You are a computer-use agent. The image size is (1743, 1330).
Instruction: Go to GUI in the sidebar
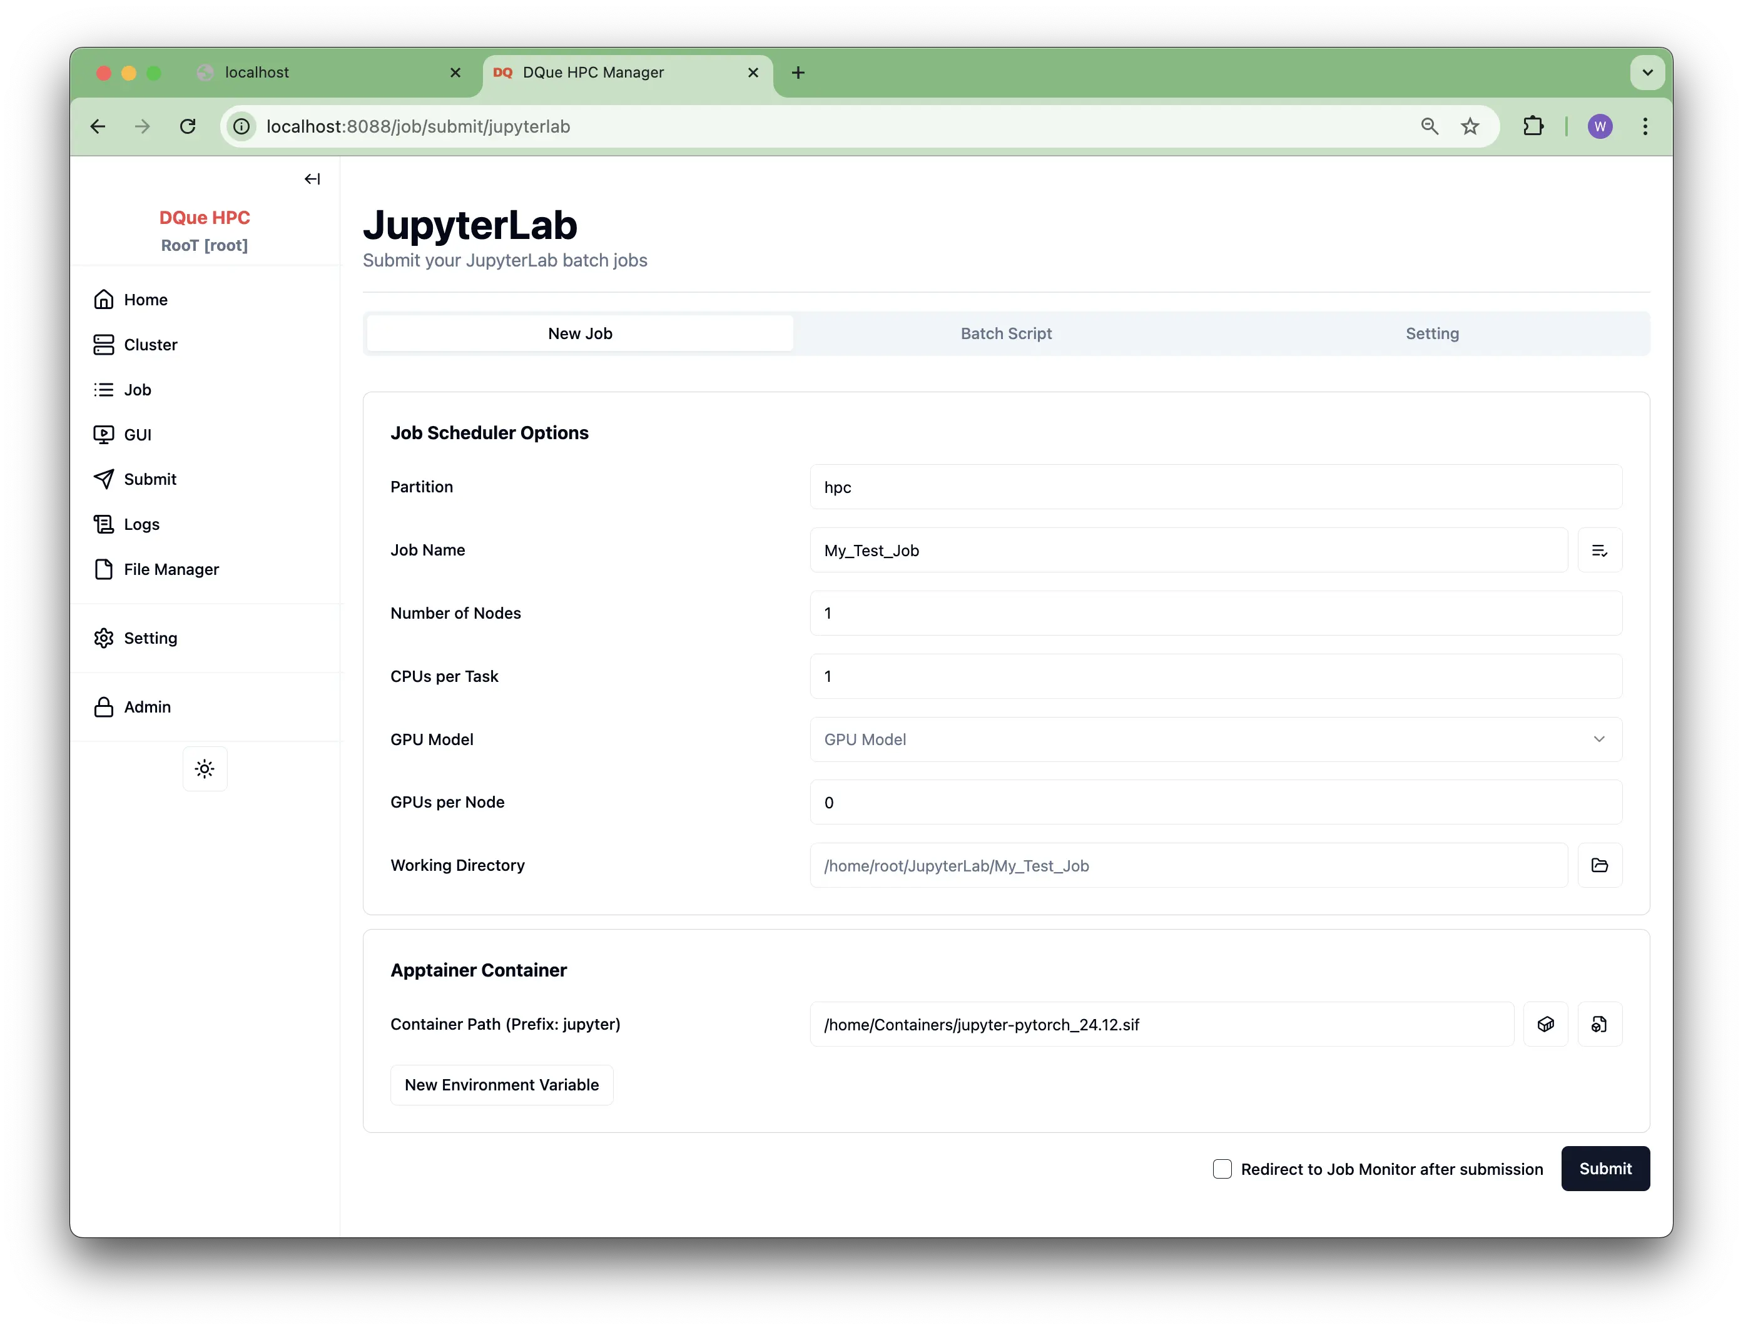[137, 435]
